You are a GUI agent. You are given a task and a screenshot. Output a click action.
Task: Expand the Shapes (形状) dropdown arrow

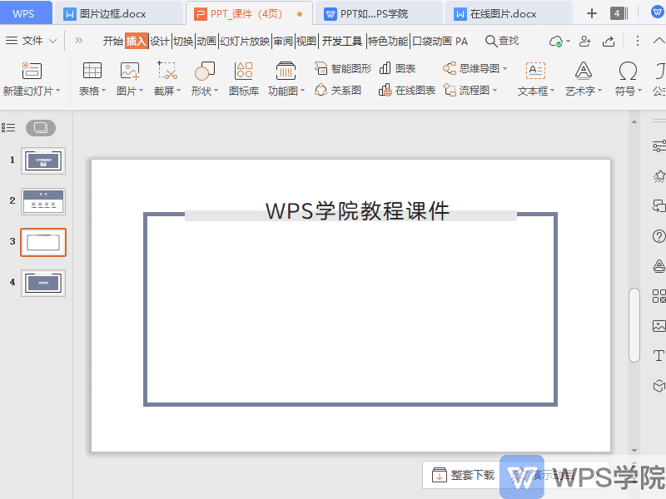(x=216, y=91)
